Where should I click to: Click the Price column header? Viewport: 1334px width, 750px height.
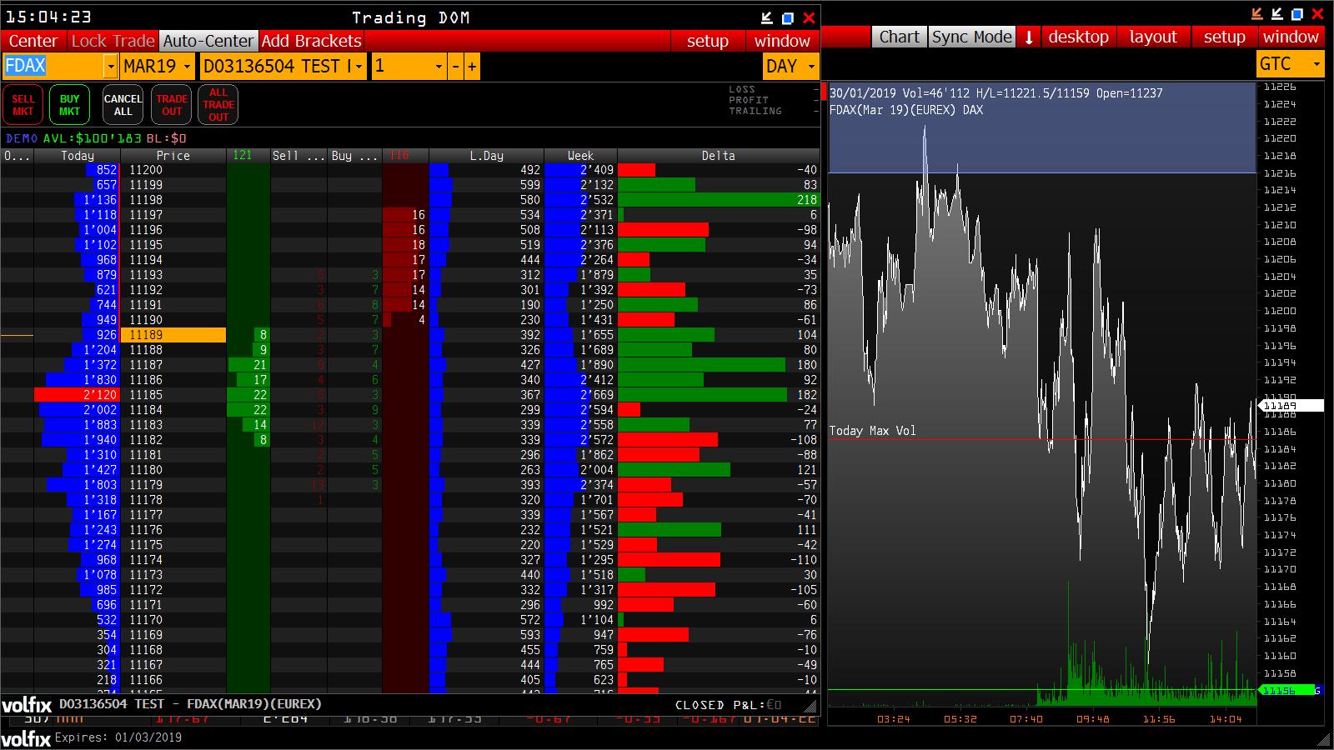click(x=173, y=156)
